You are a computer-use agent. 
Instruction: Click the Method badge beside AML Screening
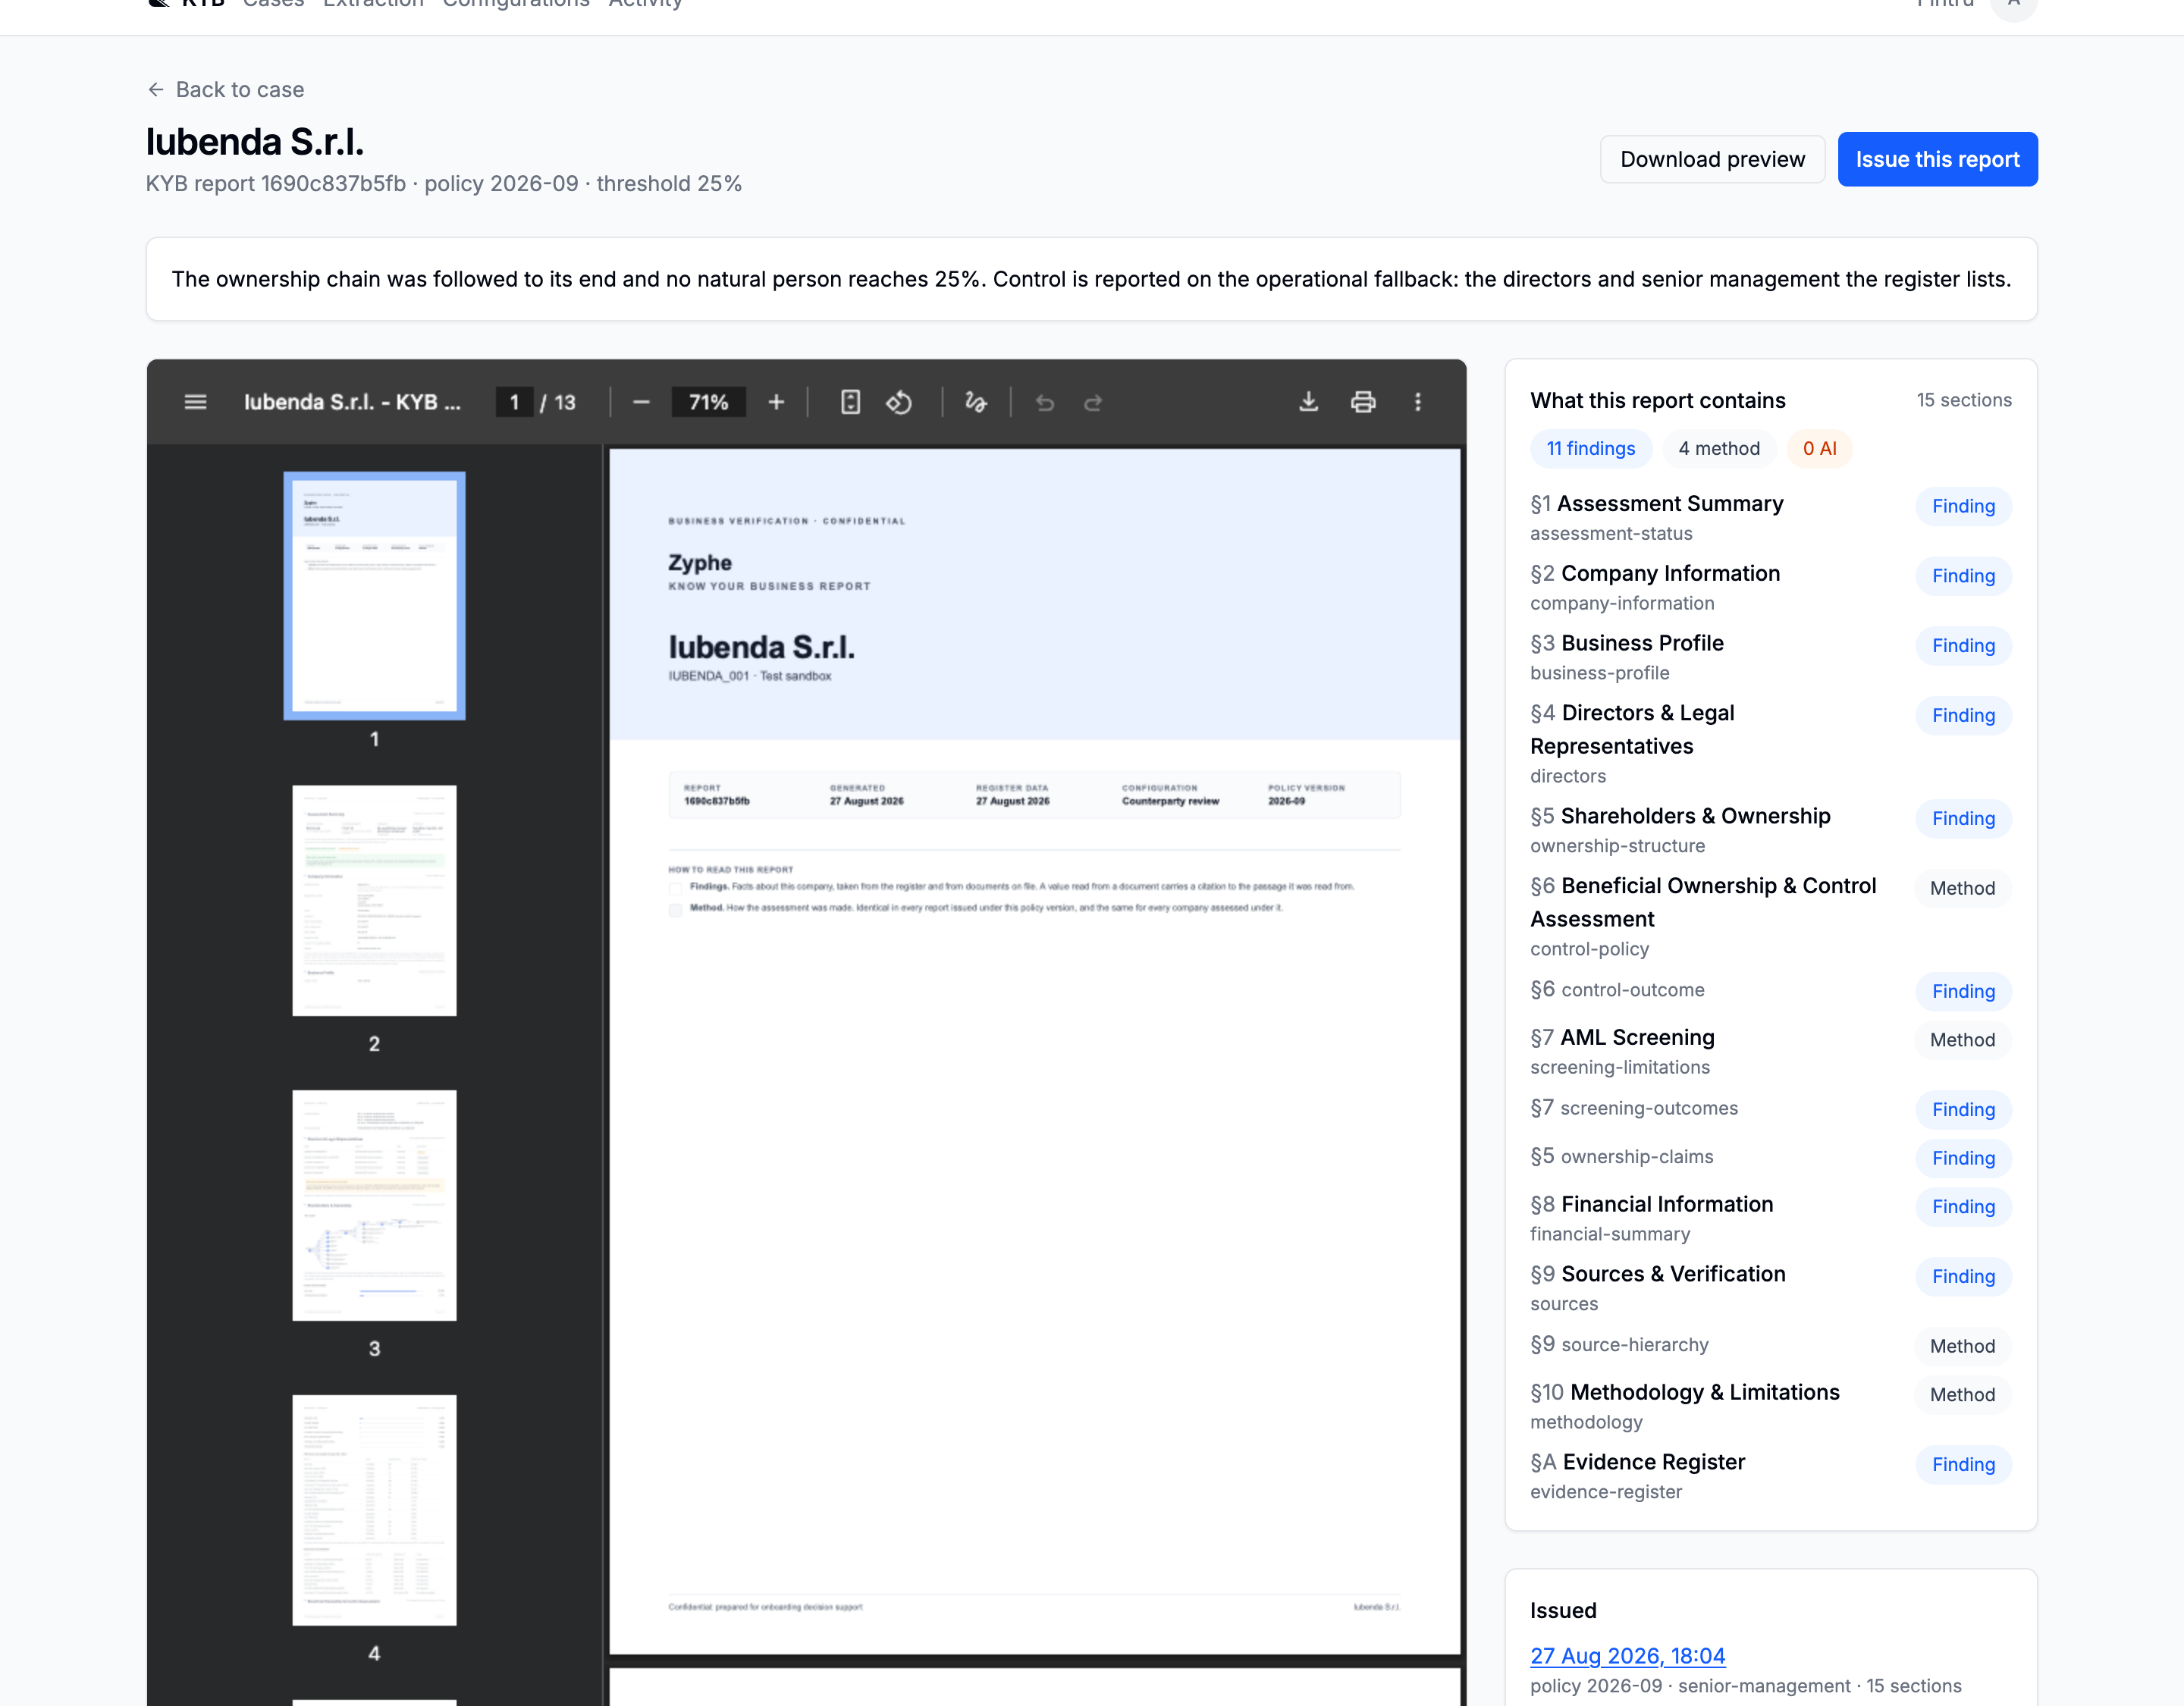coord(1962,1040)
